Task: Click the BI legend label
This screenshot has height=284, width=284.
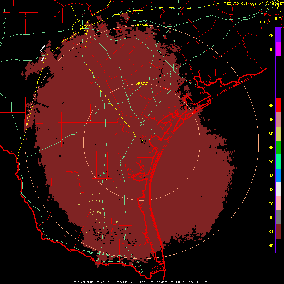Action: pos(271,232)
